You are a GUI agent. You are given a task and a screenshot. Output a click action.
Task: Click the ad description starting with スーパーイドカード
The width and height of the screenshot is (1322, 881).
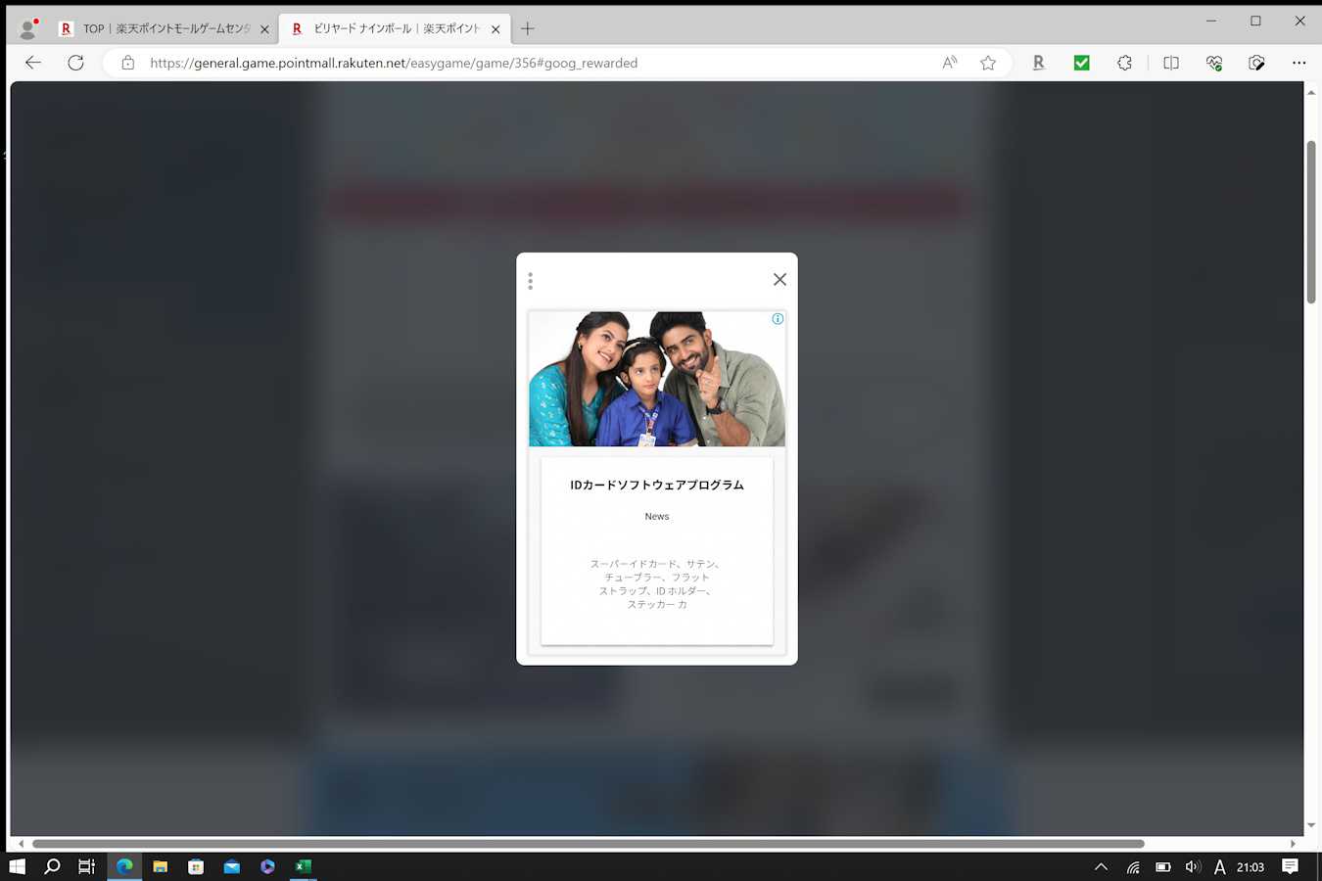tap(657, 584)
